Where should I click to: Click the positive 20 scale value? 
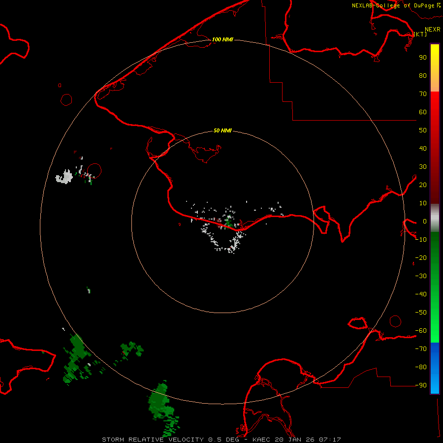(423, 185)
